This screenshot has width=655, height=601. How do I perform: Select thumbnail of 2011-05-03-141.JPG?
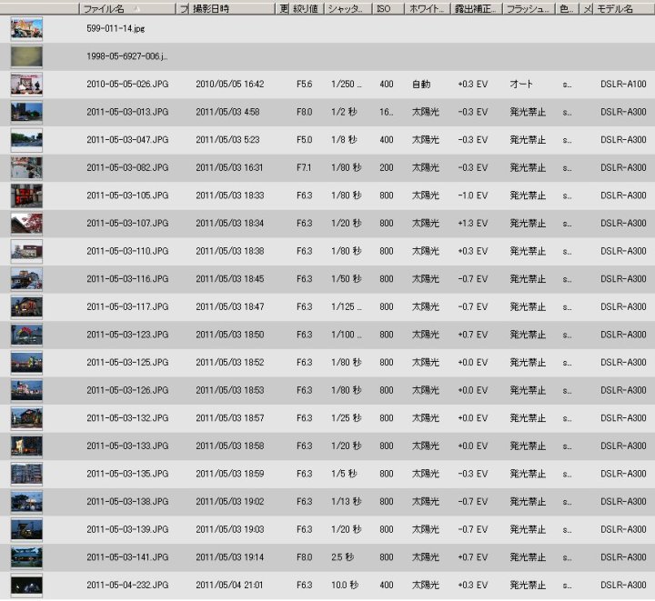pos(26,557)
